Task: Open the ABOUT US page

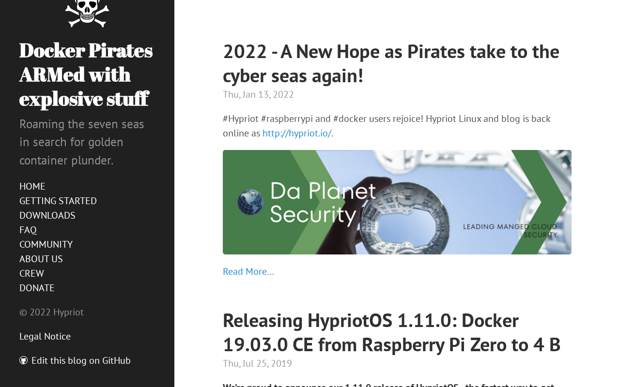Action: [x=41, y=259]
